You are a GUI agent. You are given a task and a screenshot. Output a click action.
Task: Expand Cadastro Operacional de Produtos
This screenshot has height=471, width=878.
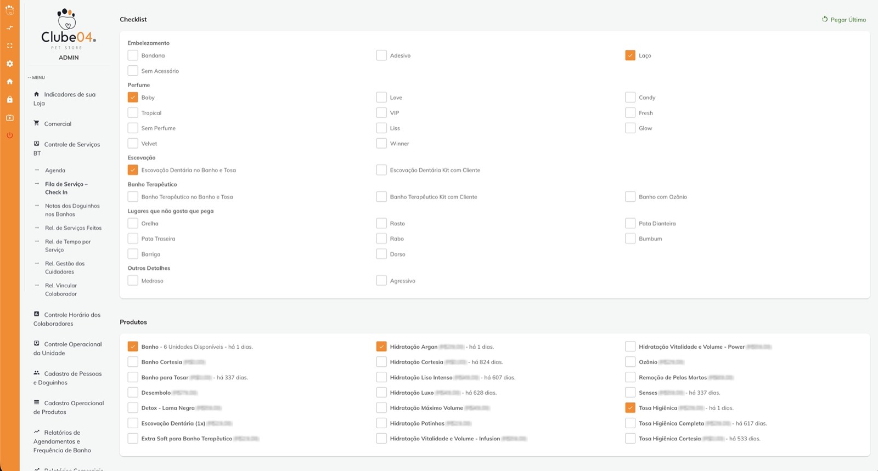69,407
